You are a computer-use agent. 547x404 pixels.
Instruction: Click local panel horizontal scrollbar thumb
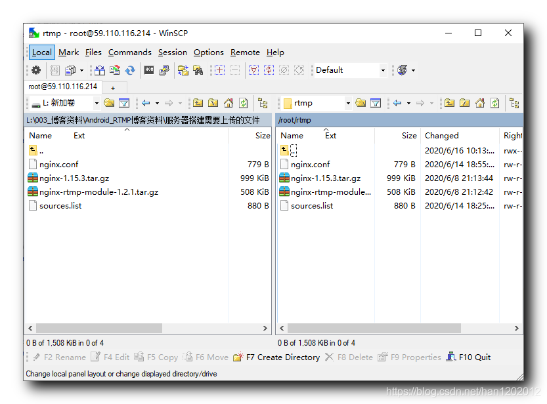[99, 328]
